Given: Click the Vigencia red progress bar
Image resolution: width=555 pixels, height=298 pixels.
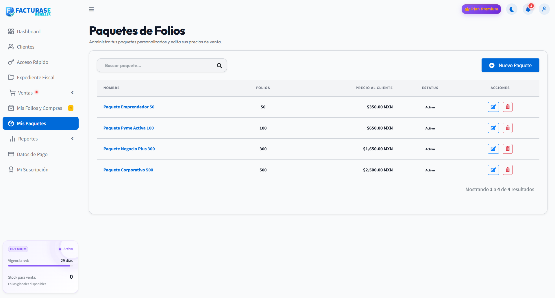Looking at the screenshot, I should (40, 266).
